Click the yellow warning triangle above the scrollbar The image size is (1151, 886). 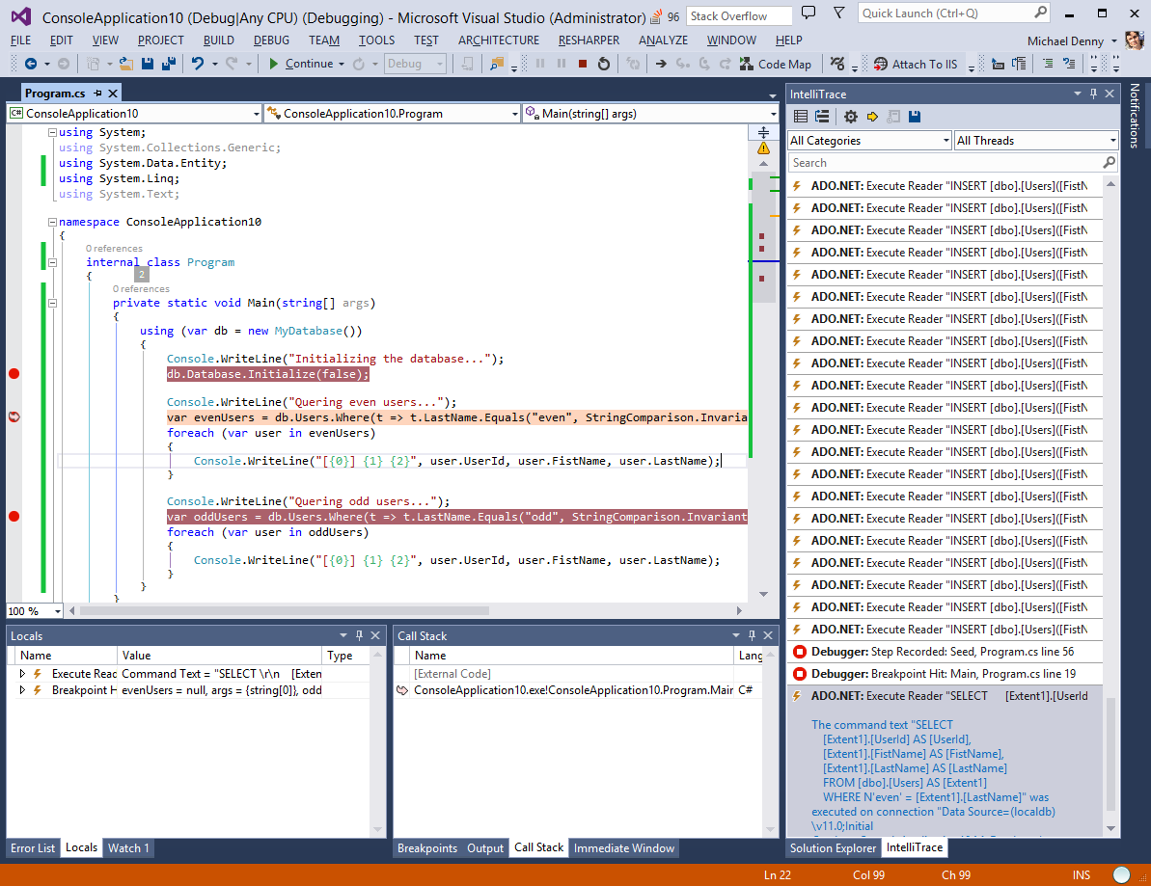763,148
